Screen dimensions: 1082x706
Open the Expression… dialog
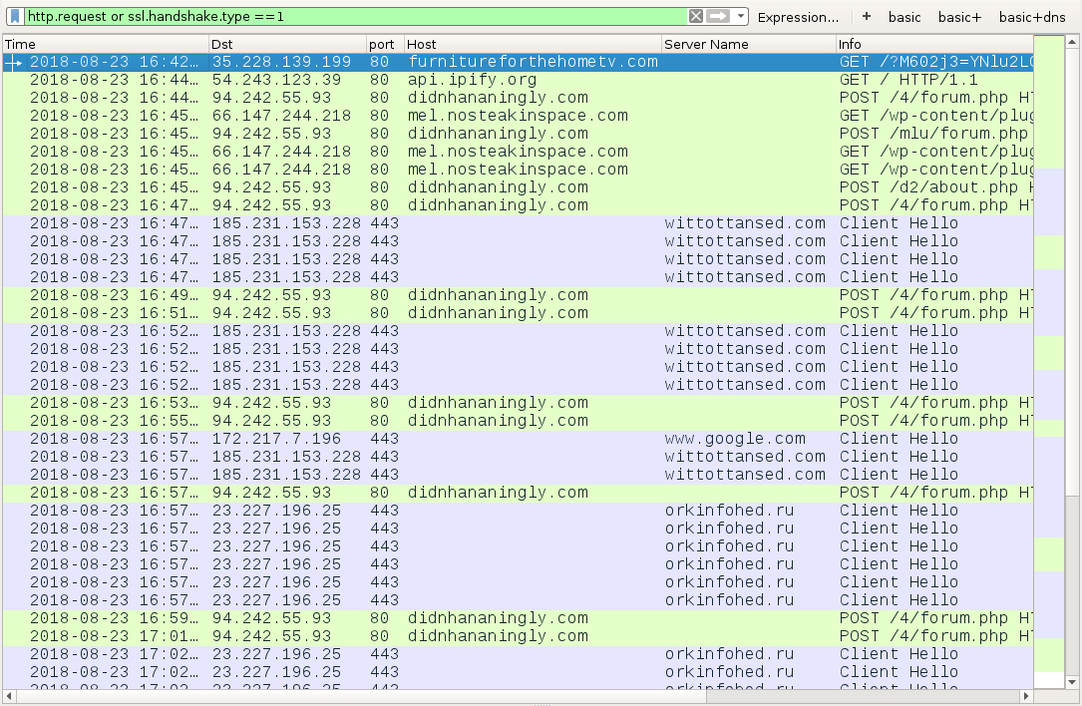(798, 17)
